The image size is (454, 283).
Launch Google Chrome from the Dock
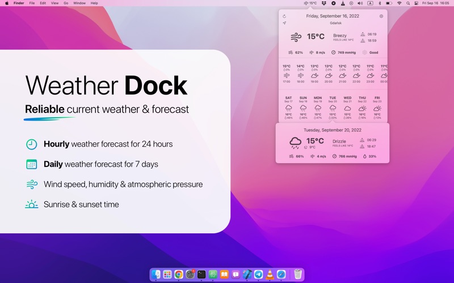tap(179, 275)
